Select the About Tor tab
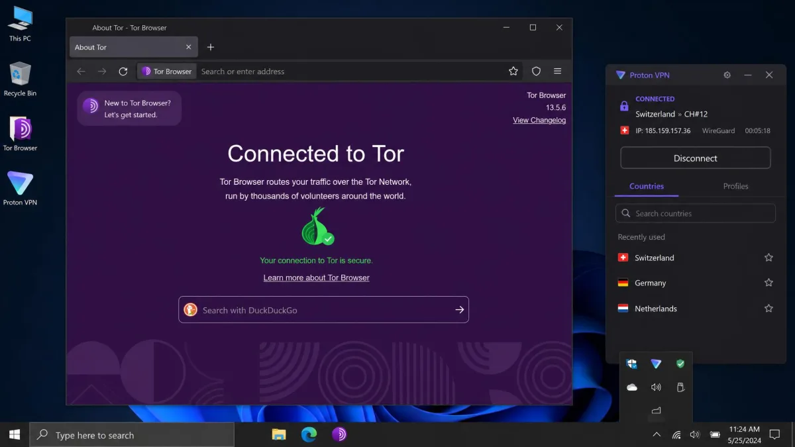 coord(133,47)
